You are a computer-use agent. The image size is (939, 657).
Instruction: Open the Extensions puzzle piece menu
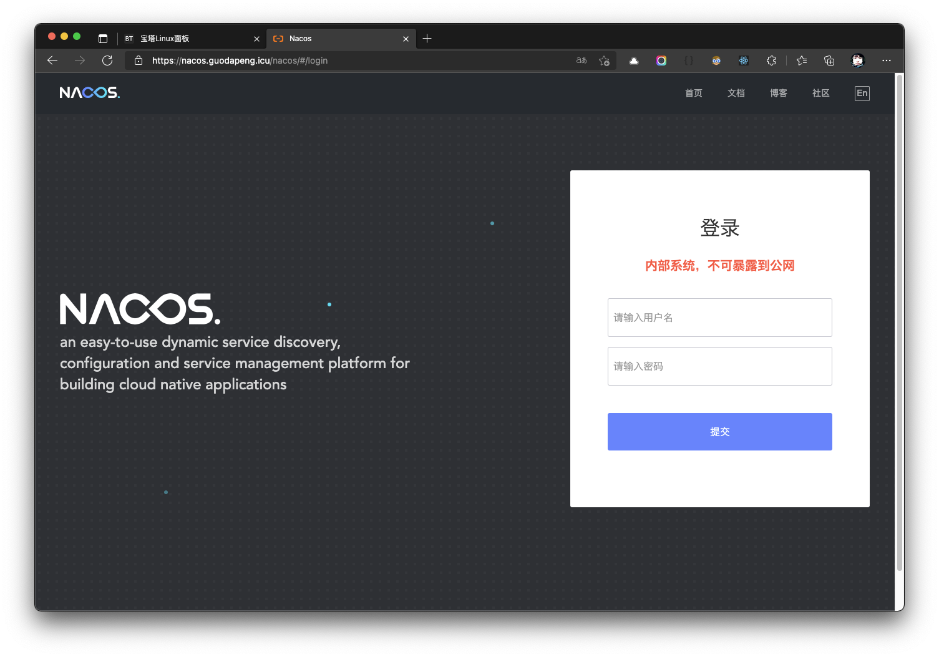click(771, 61)
